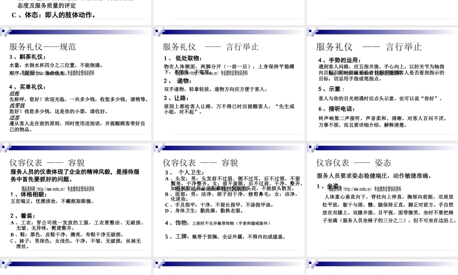The height and width of the screenshot is (275, 458).
Task: Click the line C、手及指甲：干净
Action: (x=219, y=205)
